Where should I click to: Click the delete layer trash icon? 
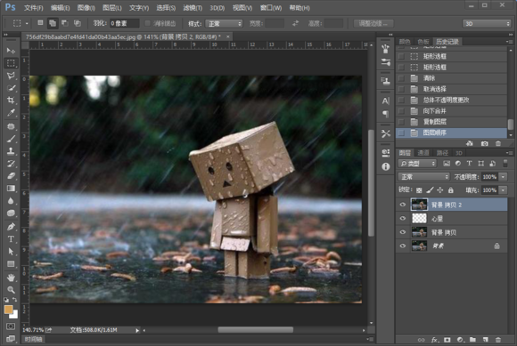pos(498,340)
